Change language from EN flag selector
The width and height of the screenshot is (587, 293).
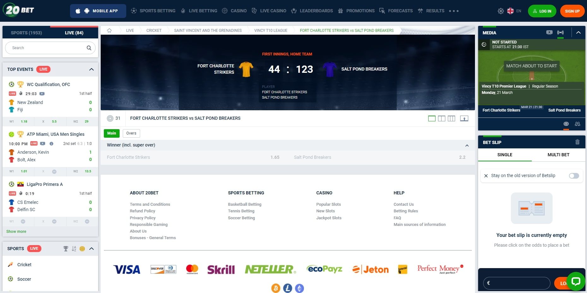point(514,11)
